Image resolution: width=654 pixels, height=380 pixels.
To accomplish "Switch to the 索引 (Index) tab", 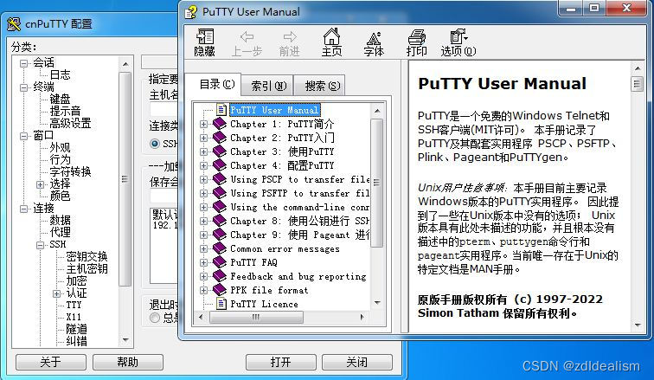I will tap(268, 86).
